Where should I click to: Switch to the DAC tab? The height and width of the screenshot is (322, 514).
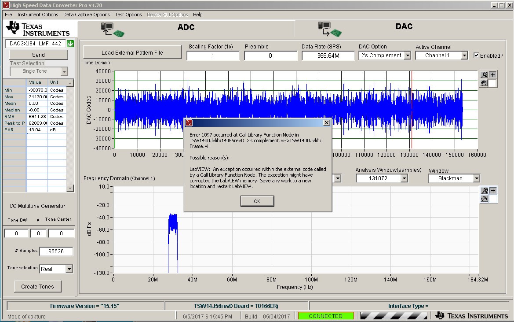[x=404, y=27]
